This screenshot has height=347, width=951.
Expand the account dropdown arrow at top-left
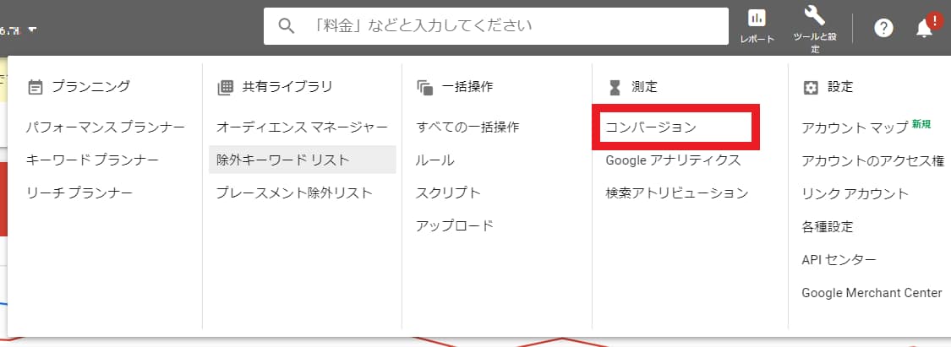[32, 30]
